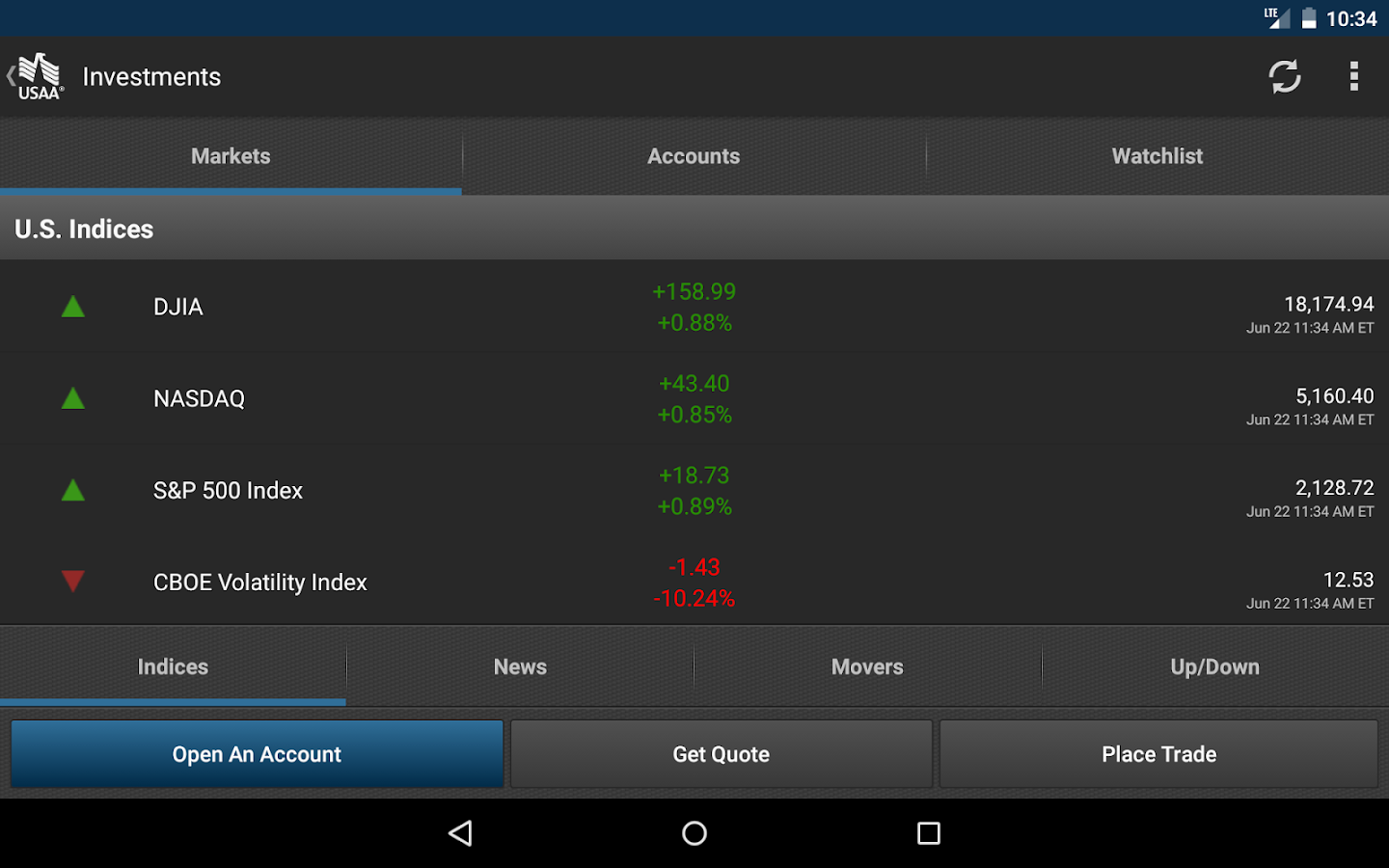Tap the Android back navigation button
This screenshot has width=1389, height=868.
click(461, 833)
